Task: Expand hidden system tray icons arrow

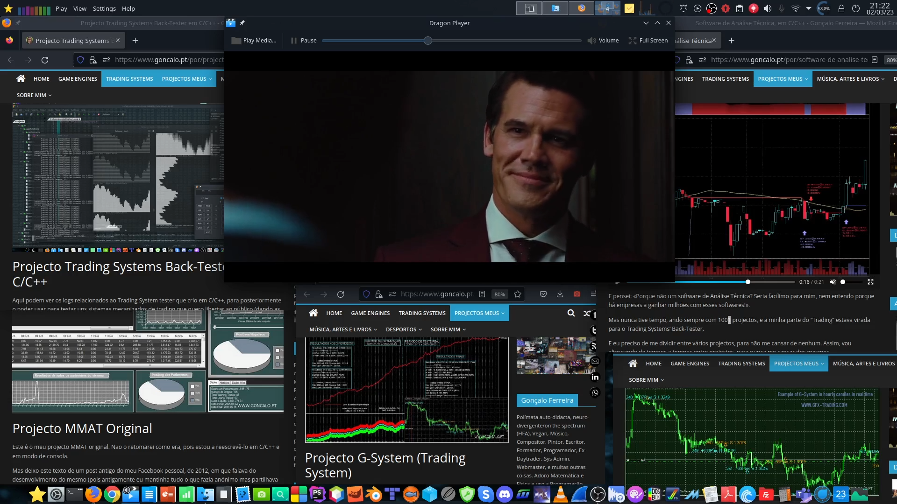Action: pos(809,8)
